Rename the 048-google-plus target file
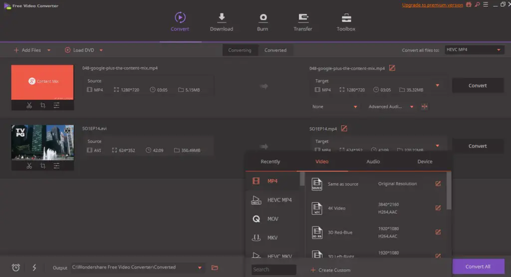This screenshot has height=277, width=511. [x=392, y=68]
